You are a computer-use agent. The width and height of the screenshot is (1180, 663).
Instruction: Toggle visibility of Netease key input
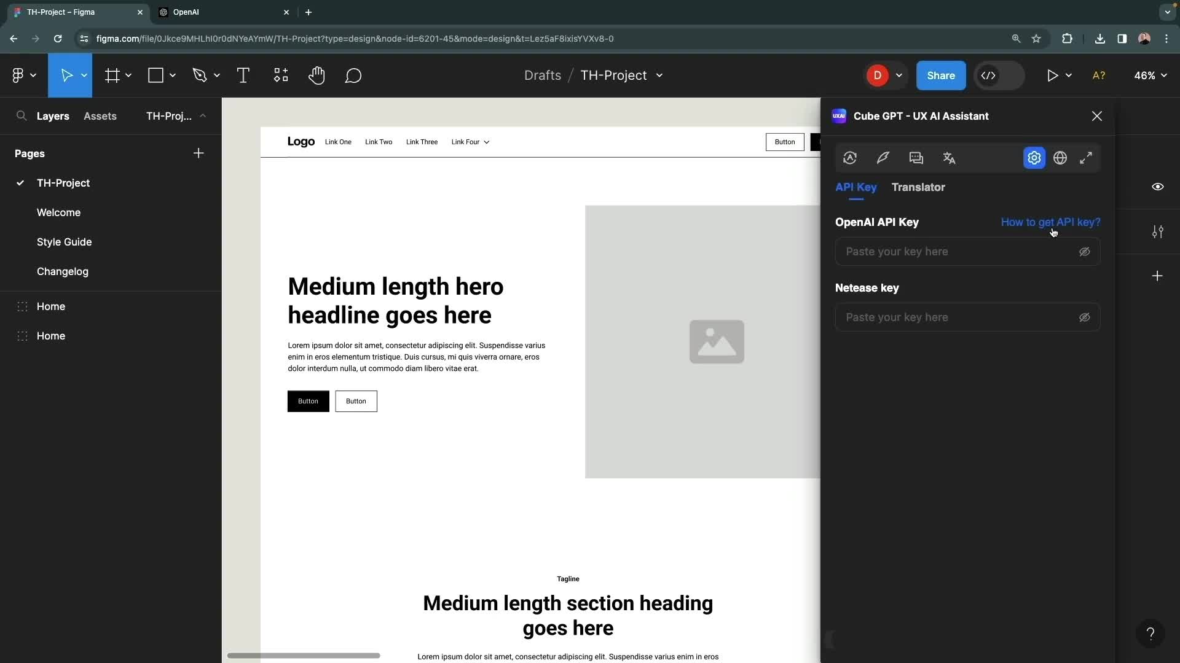pyautogui.click(x=1084, y=317)
